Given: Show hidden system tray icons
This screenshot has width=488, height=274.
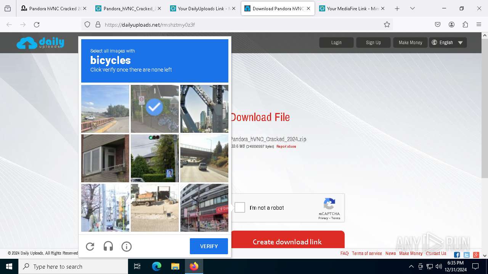Looking at the screenshot, I should pos(411,266).
